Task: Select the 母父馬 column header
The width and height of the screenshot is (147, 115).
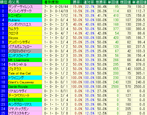Action: (25, 2)
